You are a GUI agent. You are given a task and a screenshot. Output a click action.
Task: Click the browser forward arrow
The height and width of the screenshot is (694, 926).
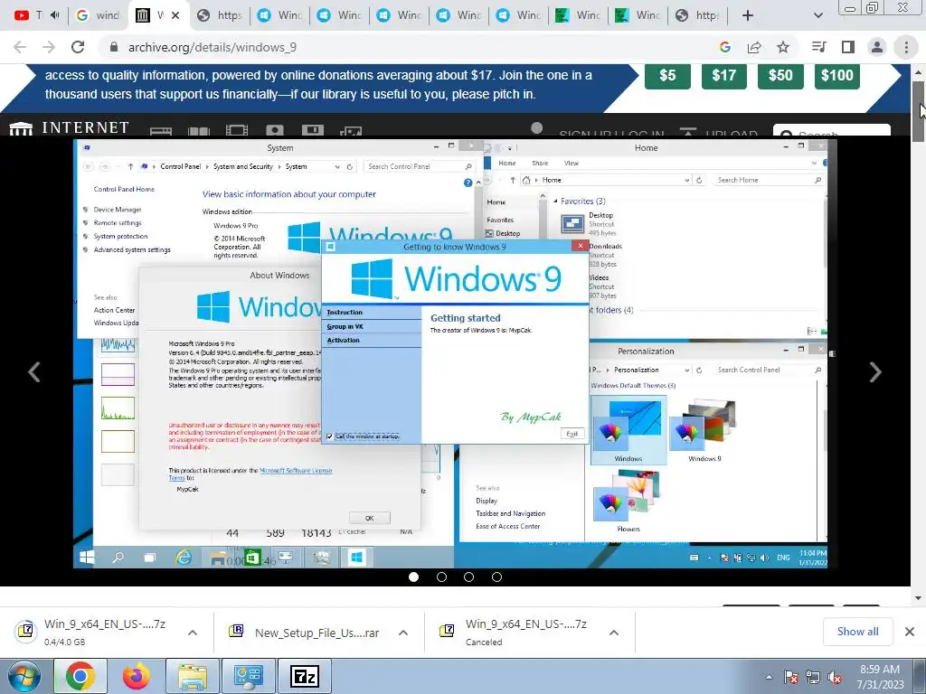[x=49, y=47]
